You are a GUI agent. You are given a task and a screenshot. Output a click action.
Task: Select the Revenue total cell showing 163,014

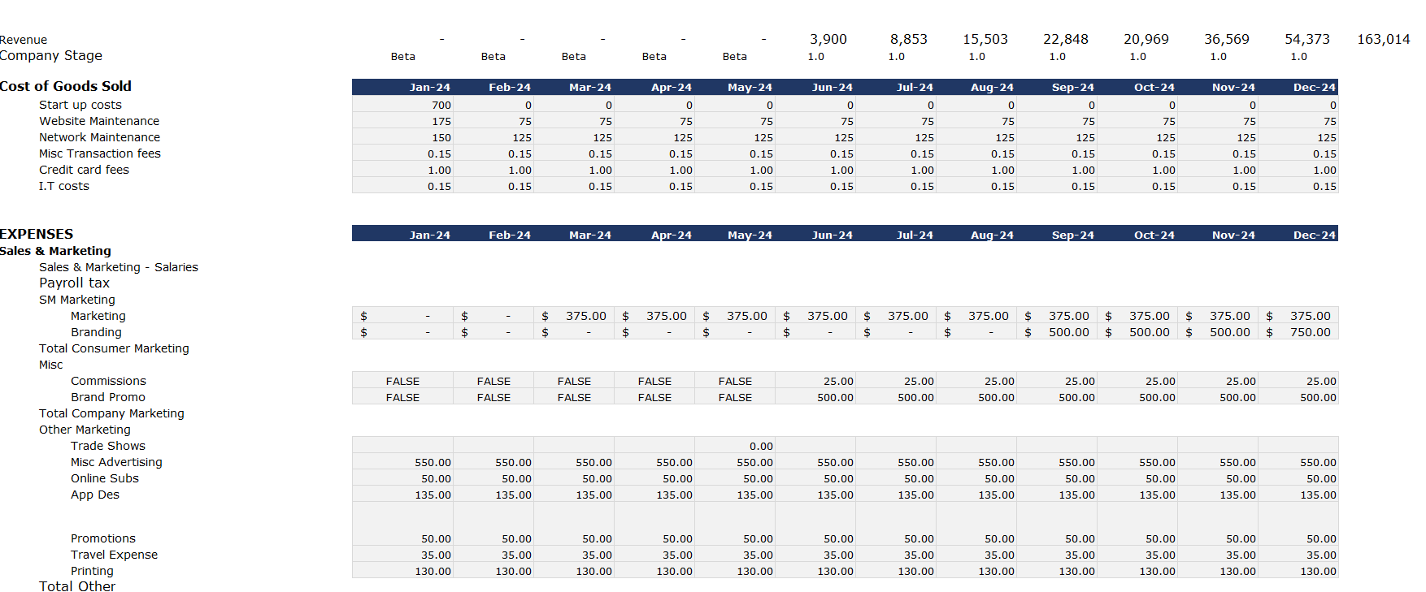1383,39
